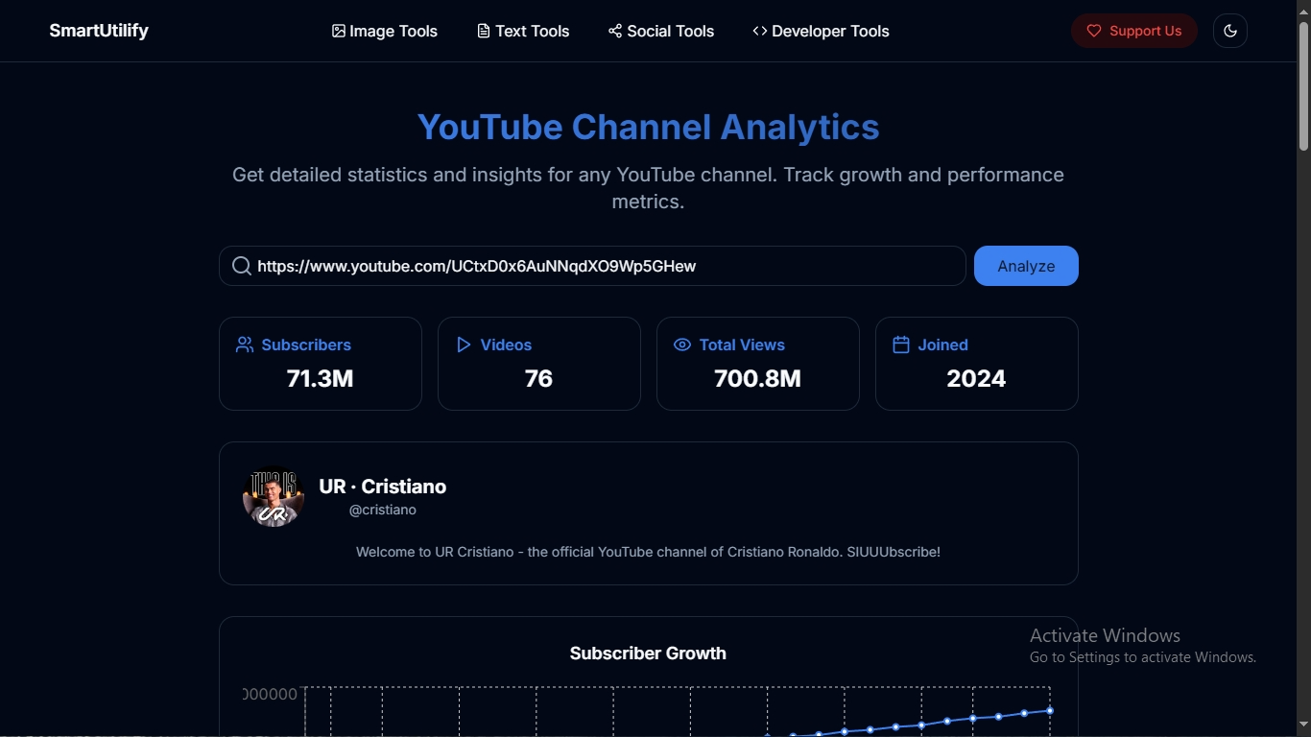Click the 700.8M total views value
The height and width of the screenshot is (737, 1311).
pyautogui.click(x=757, y=378)
